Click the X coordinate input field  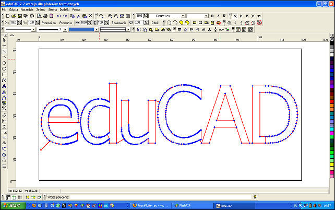tap(13, 22)
